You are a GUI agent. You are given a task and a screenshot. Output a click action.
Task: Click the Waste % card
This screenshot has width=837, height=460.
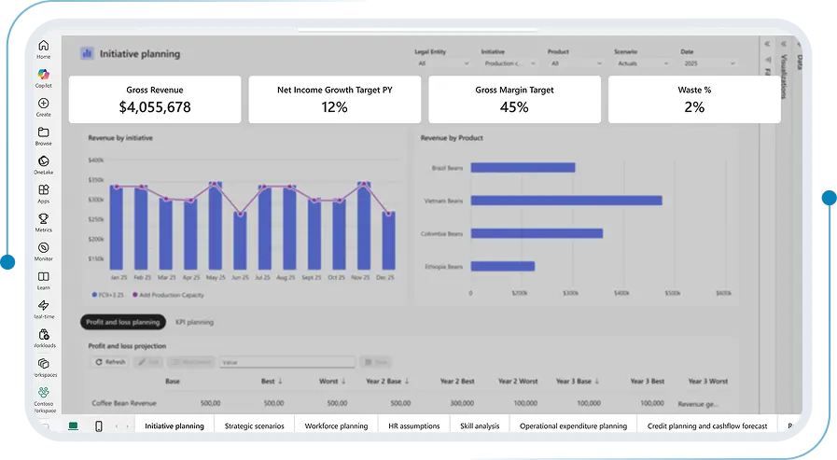click(694, 99)
